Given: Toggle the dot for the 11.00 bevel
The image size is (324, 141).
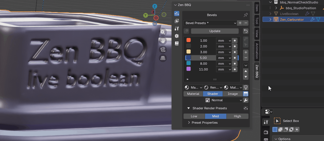Looking at the screenshot, I should (235, 69).
